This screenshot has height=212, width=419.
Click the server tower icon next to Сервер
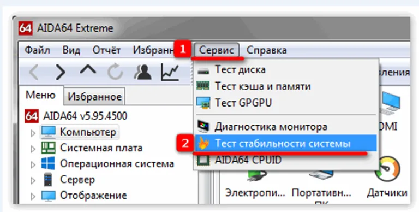[48, 179]
